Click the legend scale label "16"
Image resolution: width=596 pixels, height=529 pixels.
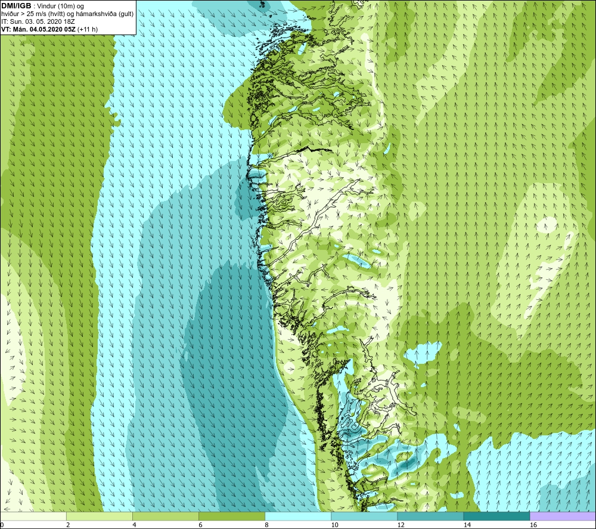(x=533, y=525)
